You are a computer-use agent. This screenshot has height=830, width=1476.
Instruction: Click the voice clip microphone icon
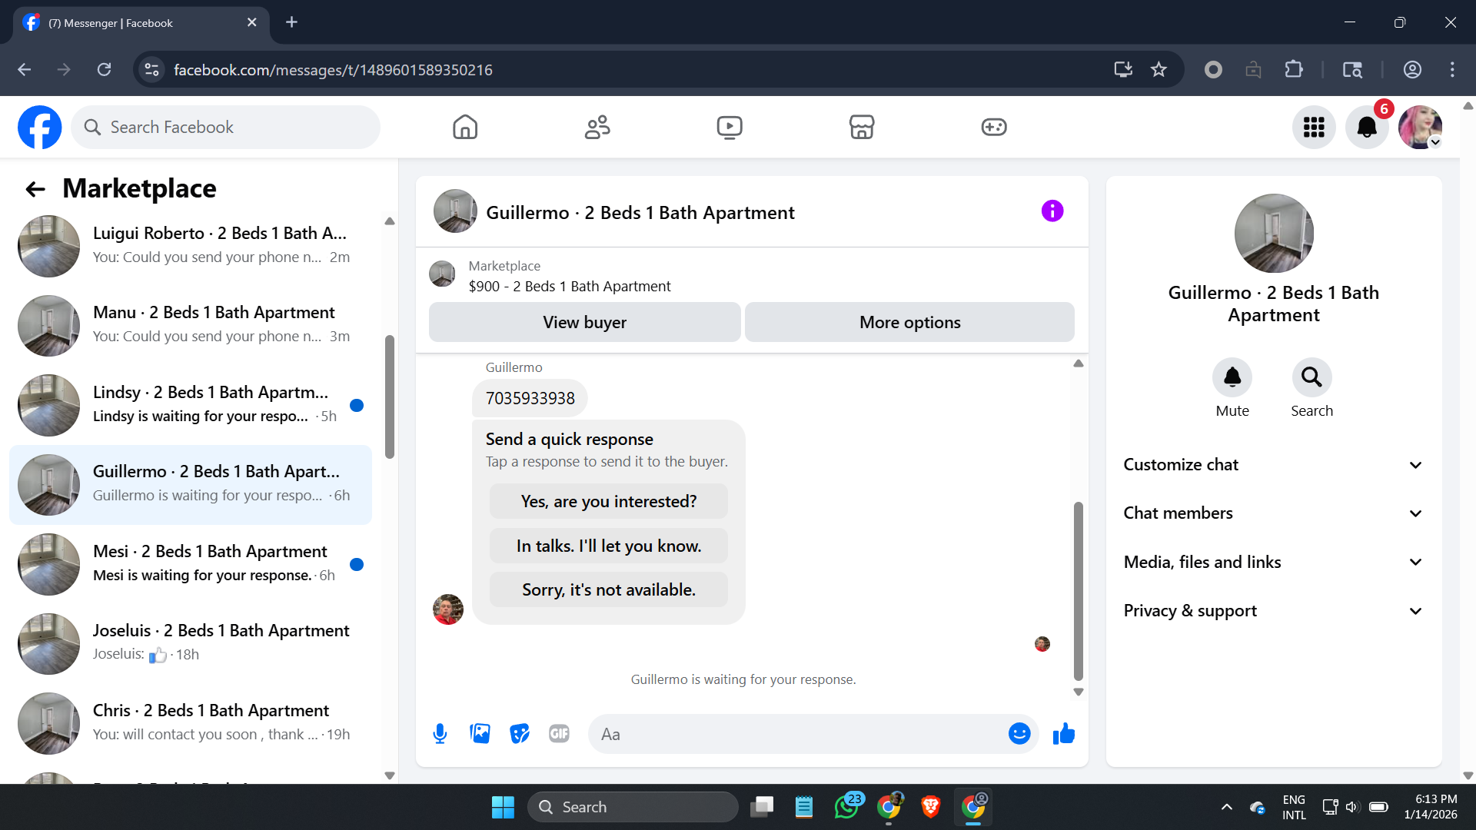click(440, 734)
